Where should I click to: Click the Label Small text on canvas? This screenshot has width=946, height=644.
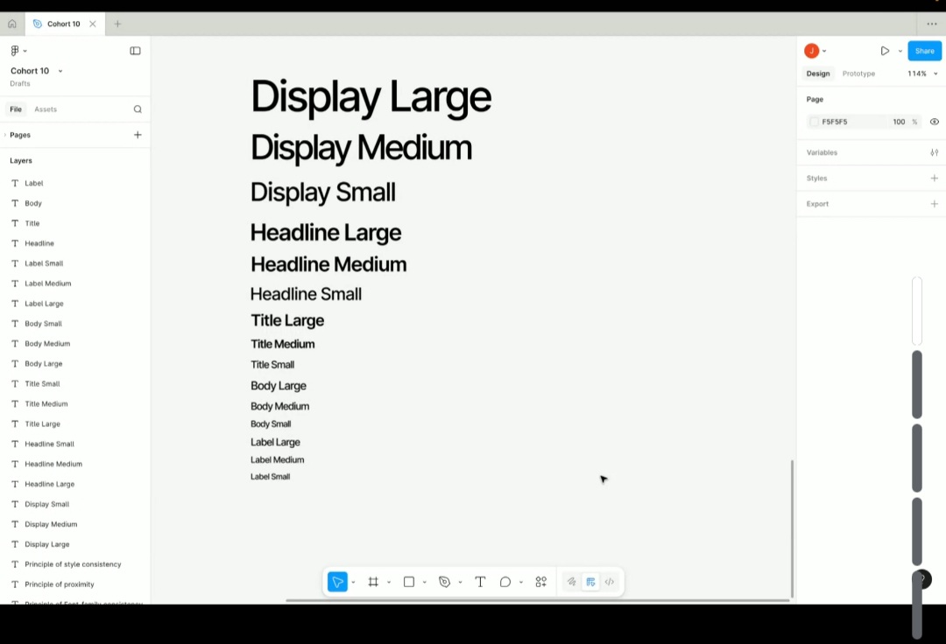(271, 477)
